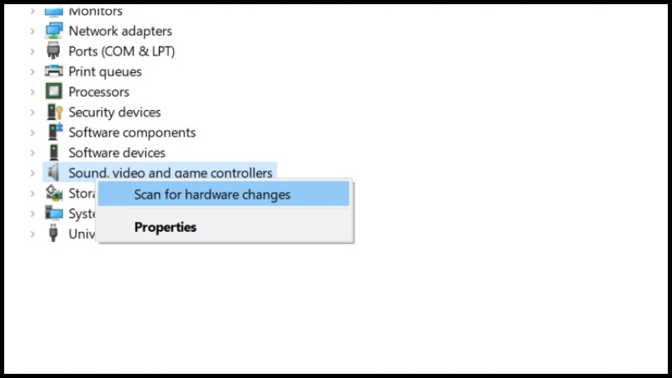Image resolution: width=672 pixels, height=378 pixels.
Task: Click the Software components icon
Action: pos(55,132)
